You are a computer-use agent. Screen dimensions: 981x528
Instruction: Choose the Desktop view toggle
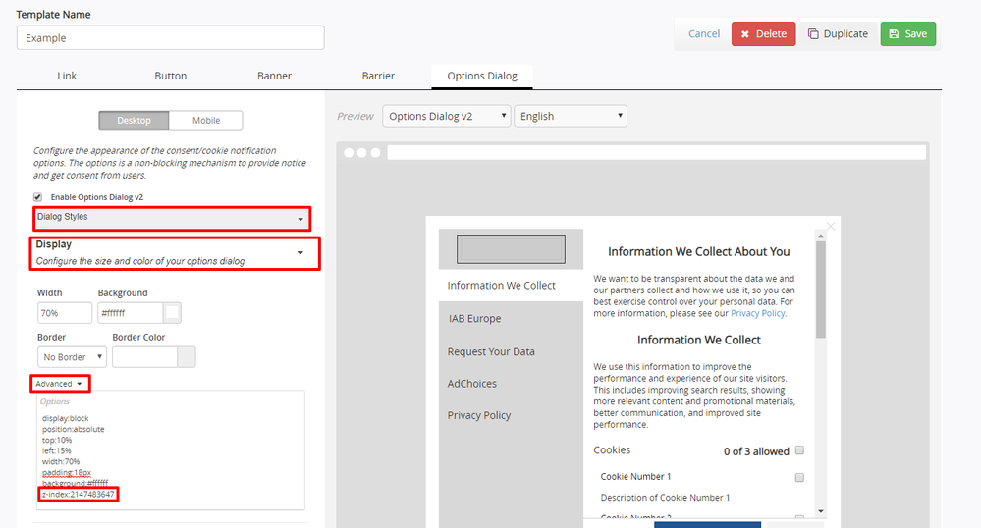click(134, 120)
